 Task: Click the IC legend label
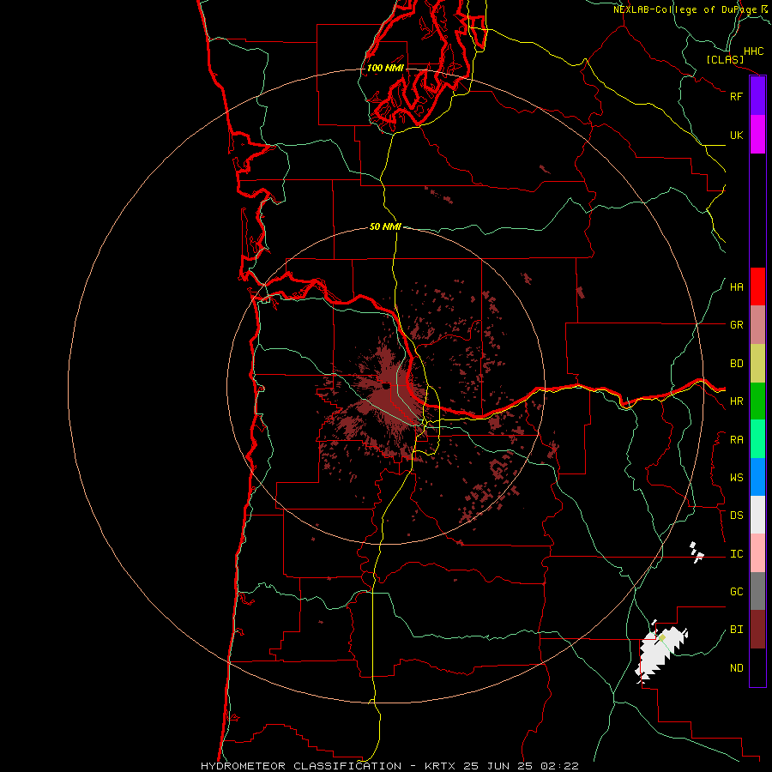point(737,554)
